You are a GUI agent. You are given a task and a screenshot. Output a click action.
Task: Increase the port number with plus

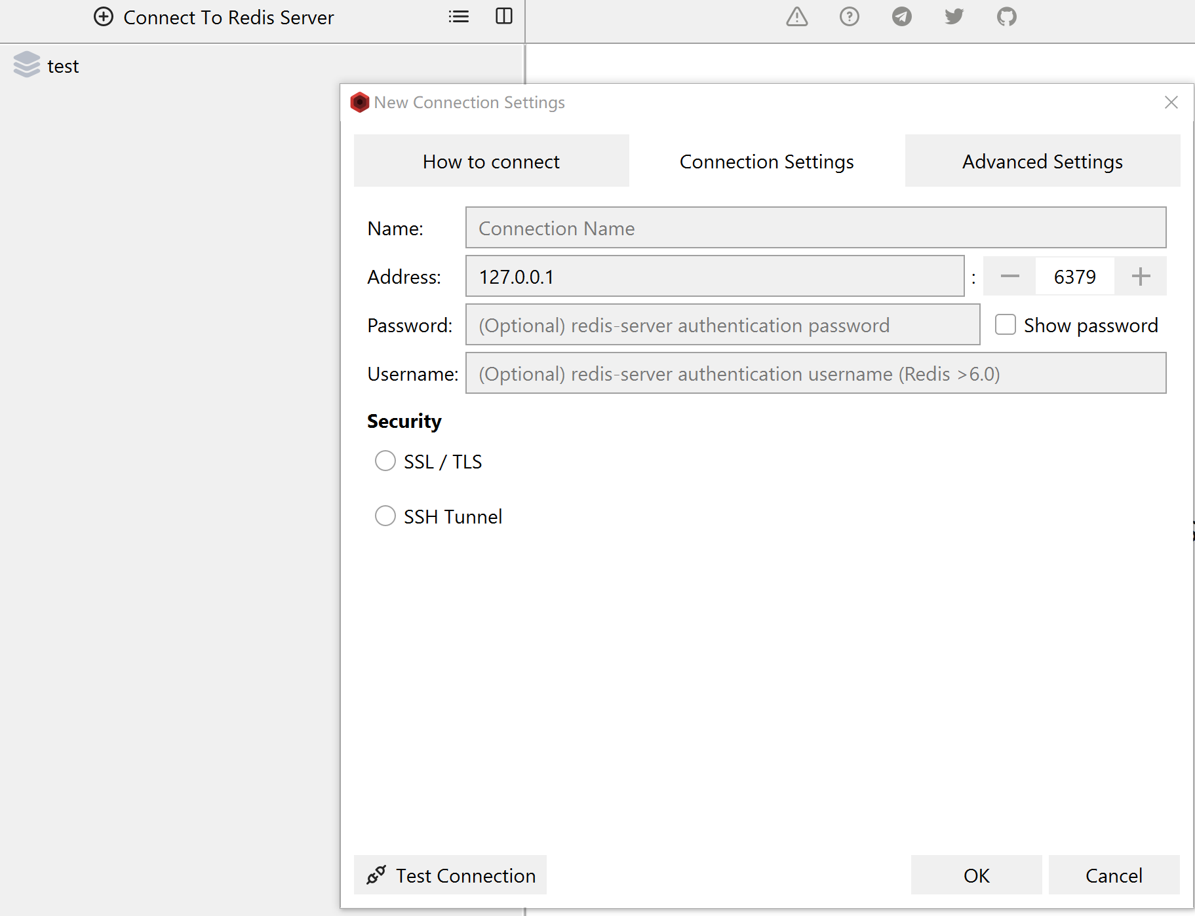[x=1141, y=277]
